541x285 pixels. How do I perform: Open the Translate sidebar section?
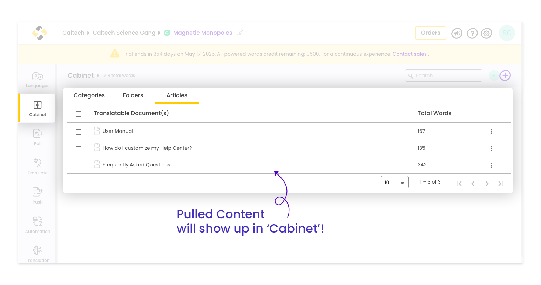tap(38, 166)
